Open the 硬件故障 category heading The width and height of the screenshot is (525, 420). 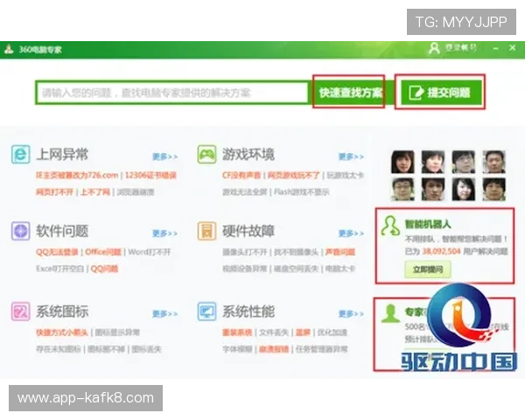click(x=248, y=231)
